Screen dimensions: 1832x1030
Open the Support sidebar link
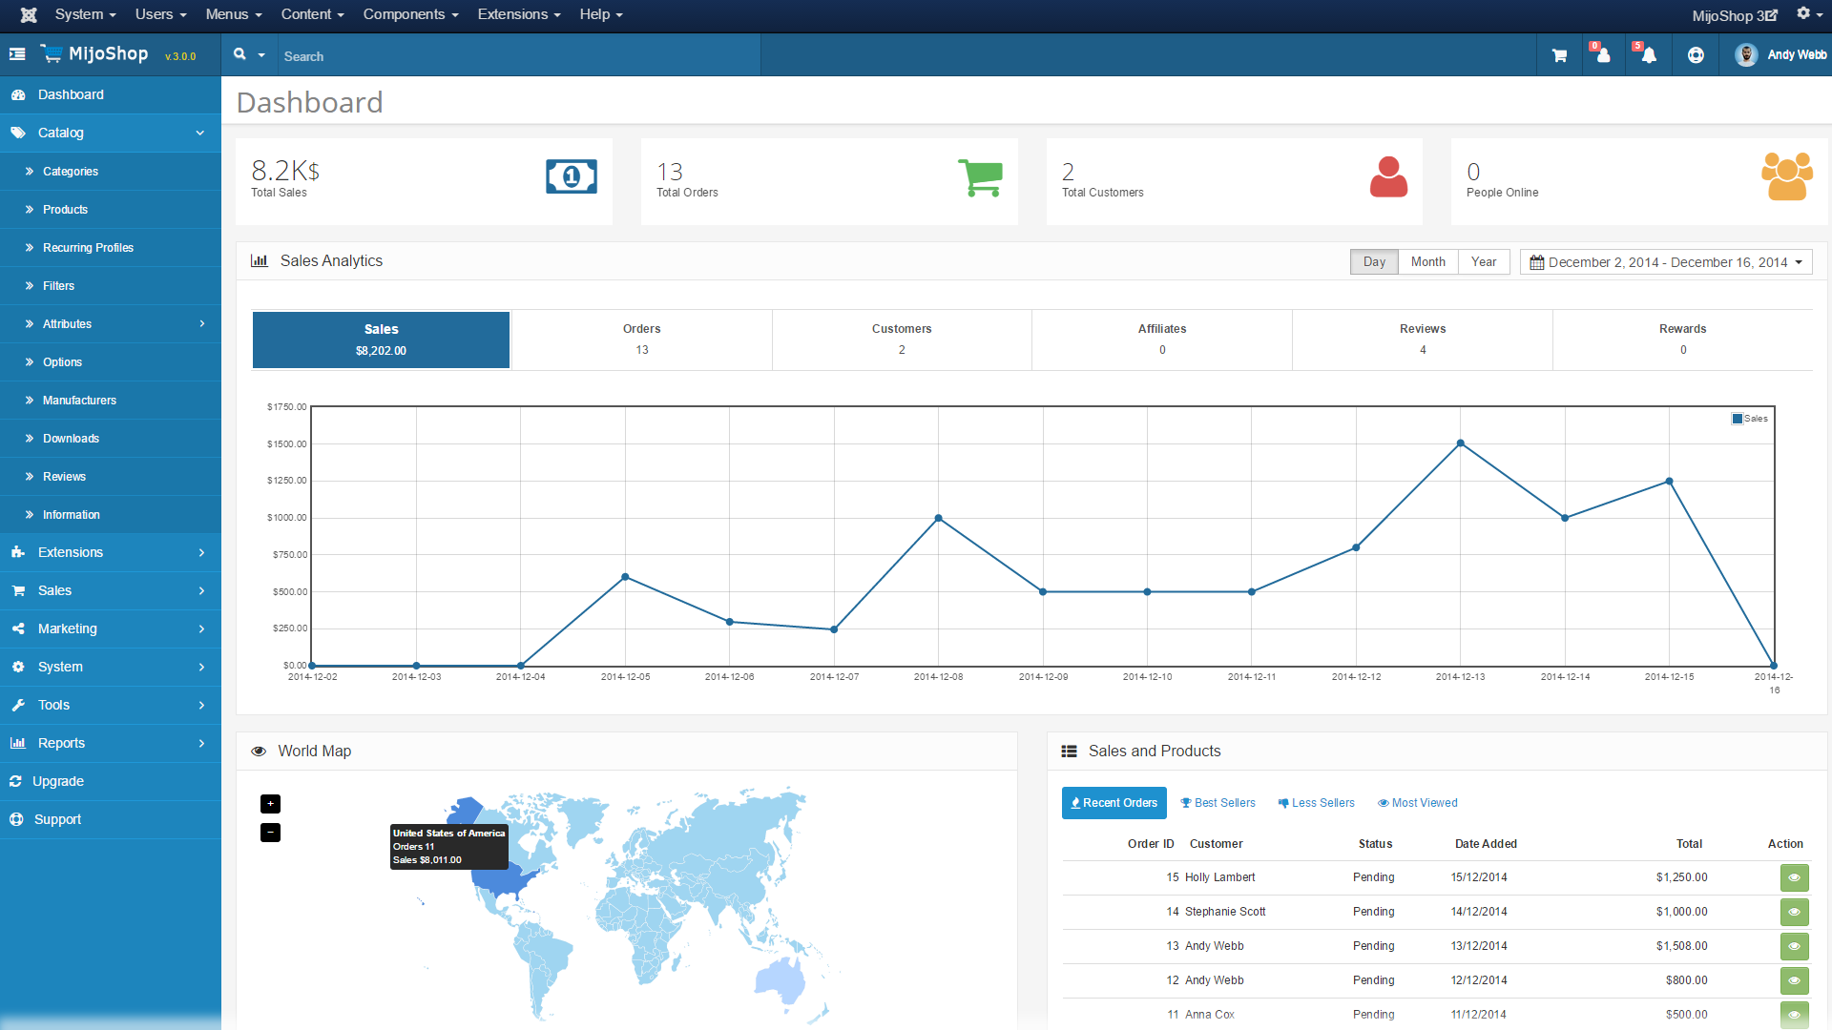point(111,819)
